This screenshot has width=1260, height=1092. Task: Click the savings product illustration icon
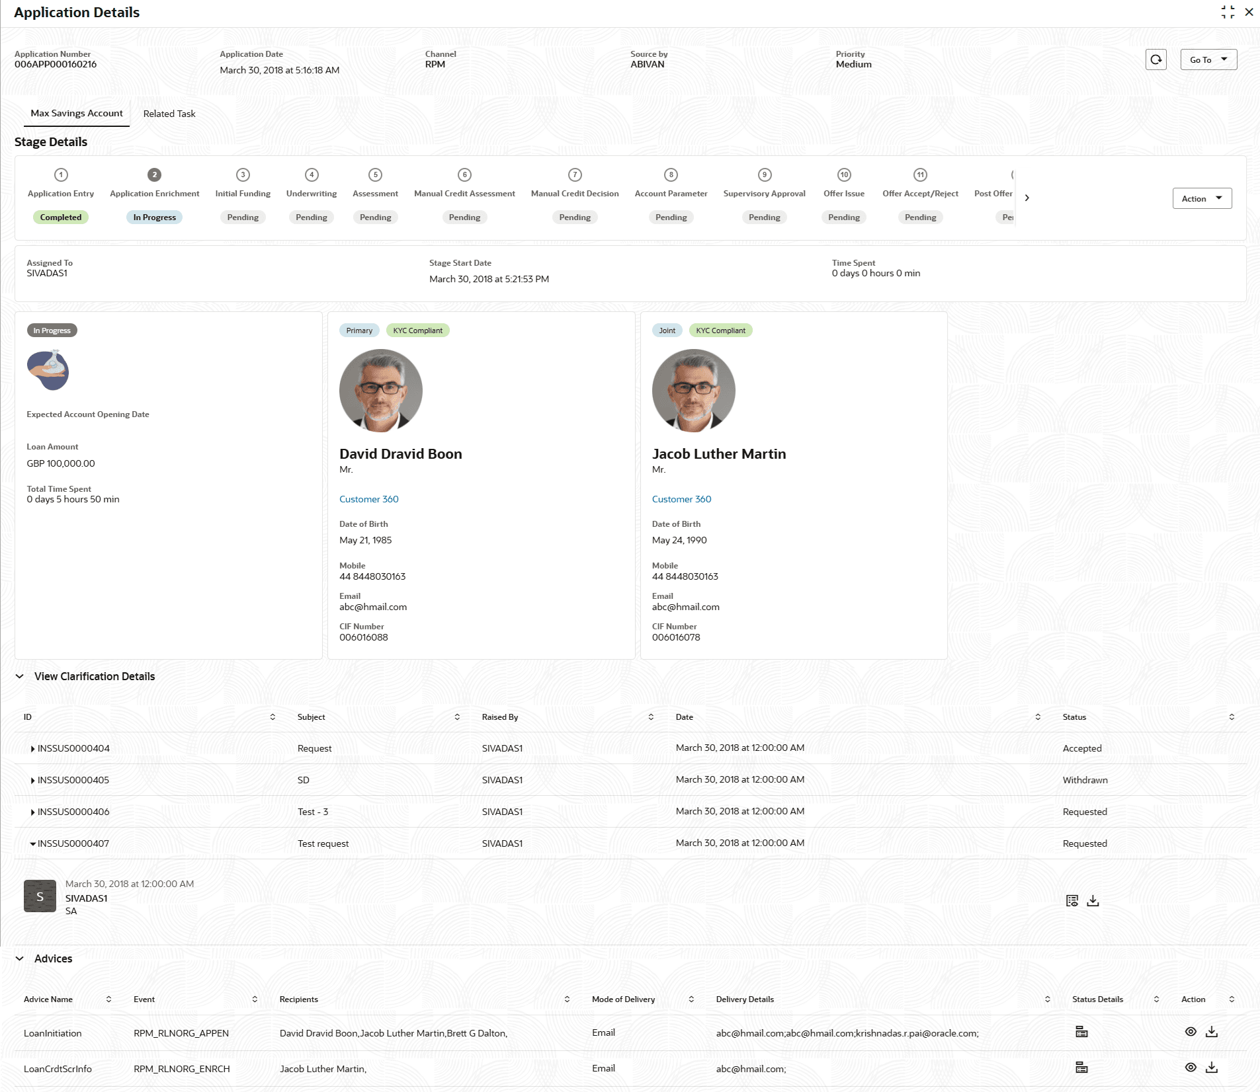coord(48,370)
